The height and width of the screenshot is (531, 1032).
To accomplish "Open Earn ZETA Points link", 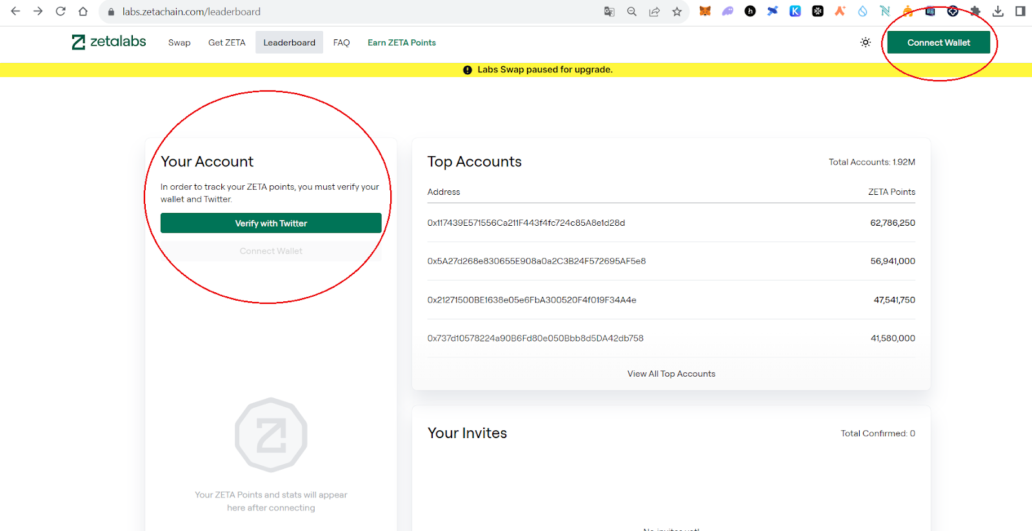I will pyautogui.click(x=402, y=43).
